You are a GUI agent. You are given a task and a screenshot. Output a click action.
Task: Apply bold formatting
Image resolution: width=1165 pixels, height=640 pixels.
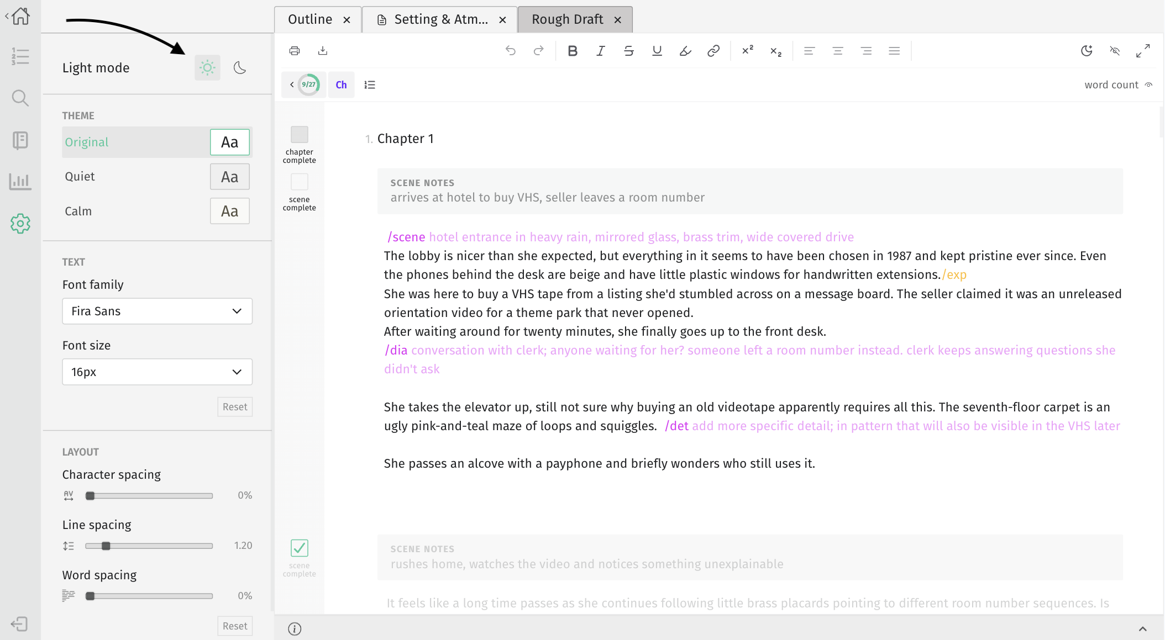click(573, 51)
